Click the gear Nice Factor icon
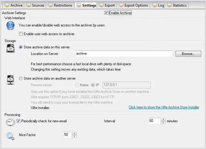The image size is (206, 149). point(10,136)
